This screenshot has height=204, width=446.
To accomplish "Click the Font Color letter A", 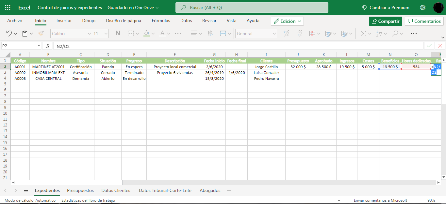I will coord(162,33).
